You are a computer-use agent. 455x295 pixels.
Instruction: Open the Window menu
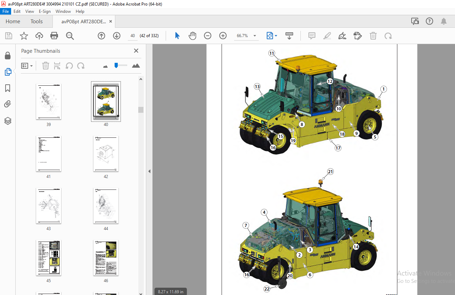[x=63, y=11]
